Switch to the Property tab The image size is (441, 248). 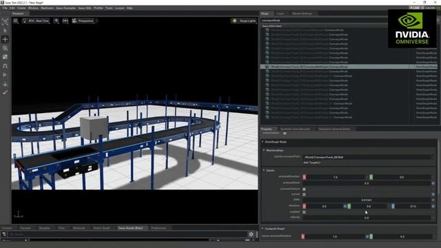point(267,129)
